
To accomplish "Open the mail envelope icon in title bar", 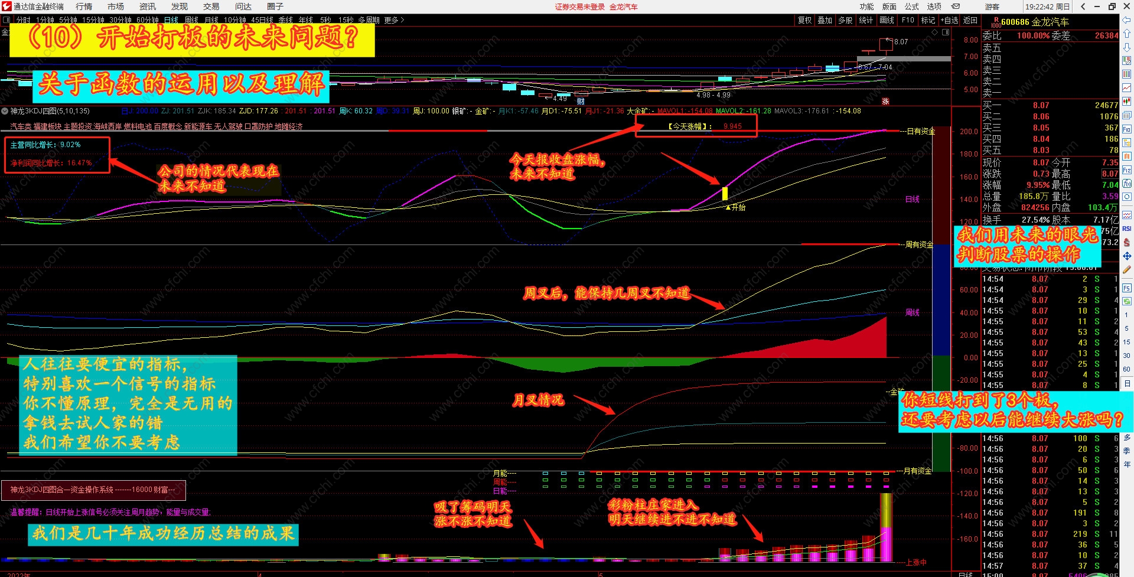I will 955,6.
